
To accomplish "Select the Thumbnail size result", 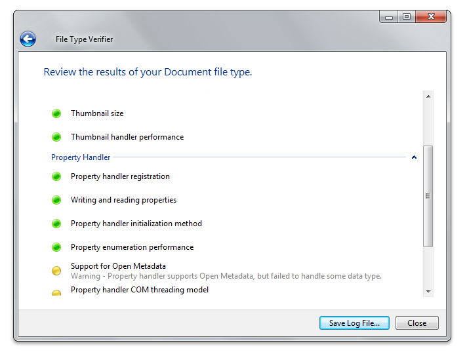I will (97, 113).
